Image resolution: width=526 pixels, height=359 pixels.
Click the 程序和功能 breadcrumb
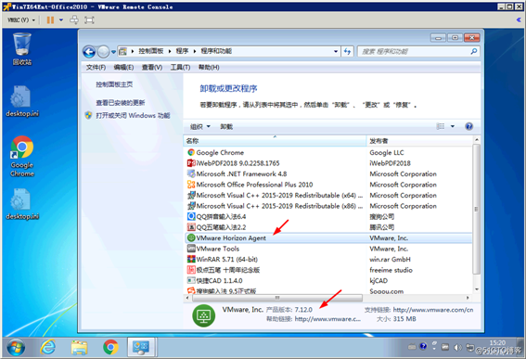pos(216,51)
